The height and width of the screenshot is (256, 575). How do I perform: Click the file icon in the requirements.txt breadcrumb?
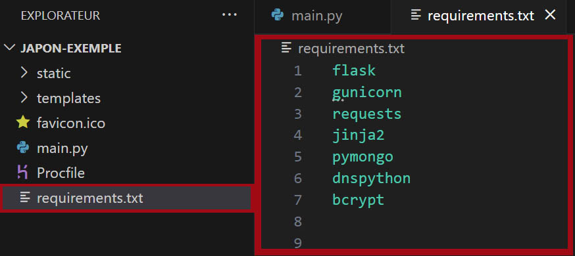tap(286, 48)
